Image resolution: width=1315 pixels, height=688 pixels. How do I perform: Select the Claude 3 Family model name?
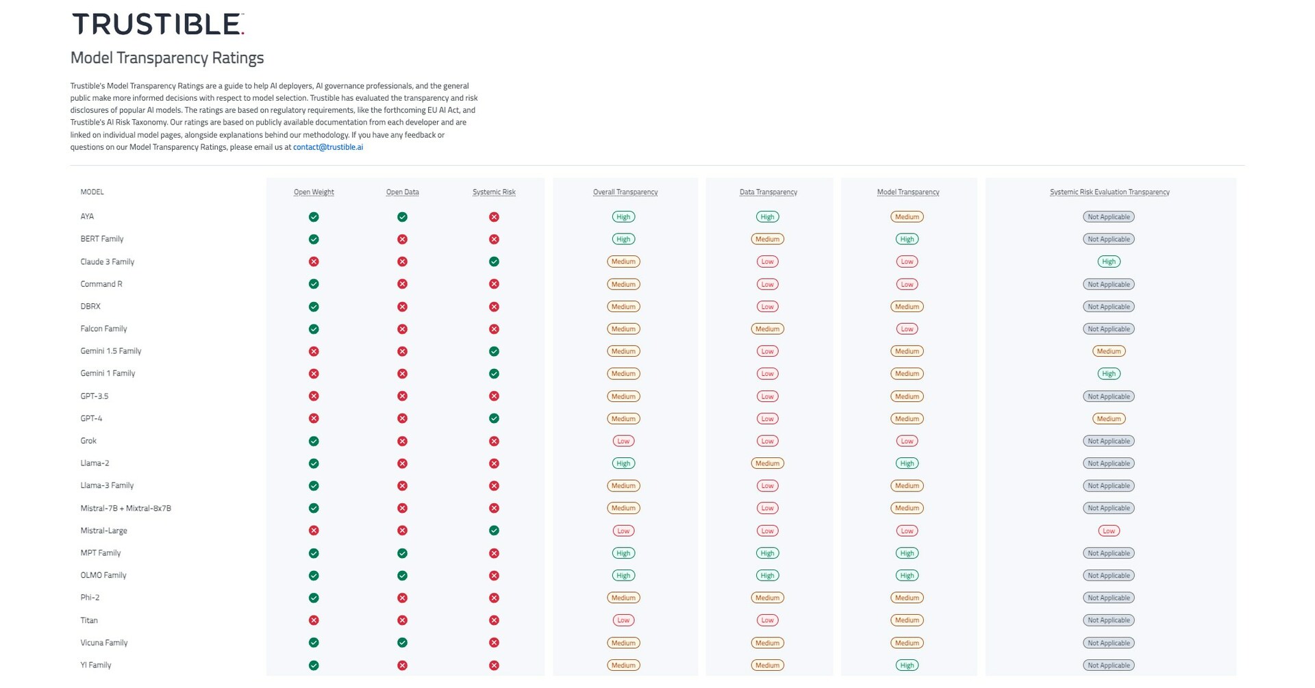108,261
